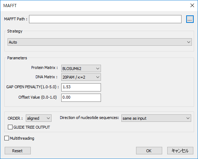198x159 pixels.
Task: Click the arrow on Protein Matrix combo box
Action: pos(98,69)
